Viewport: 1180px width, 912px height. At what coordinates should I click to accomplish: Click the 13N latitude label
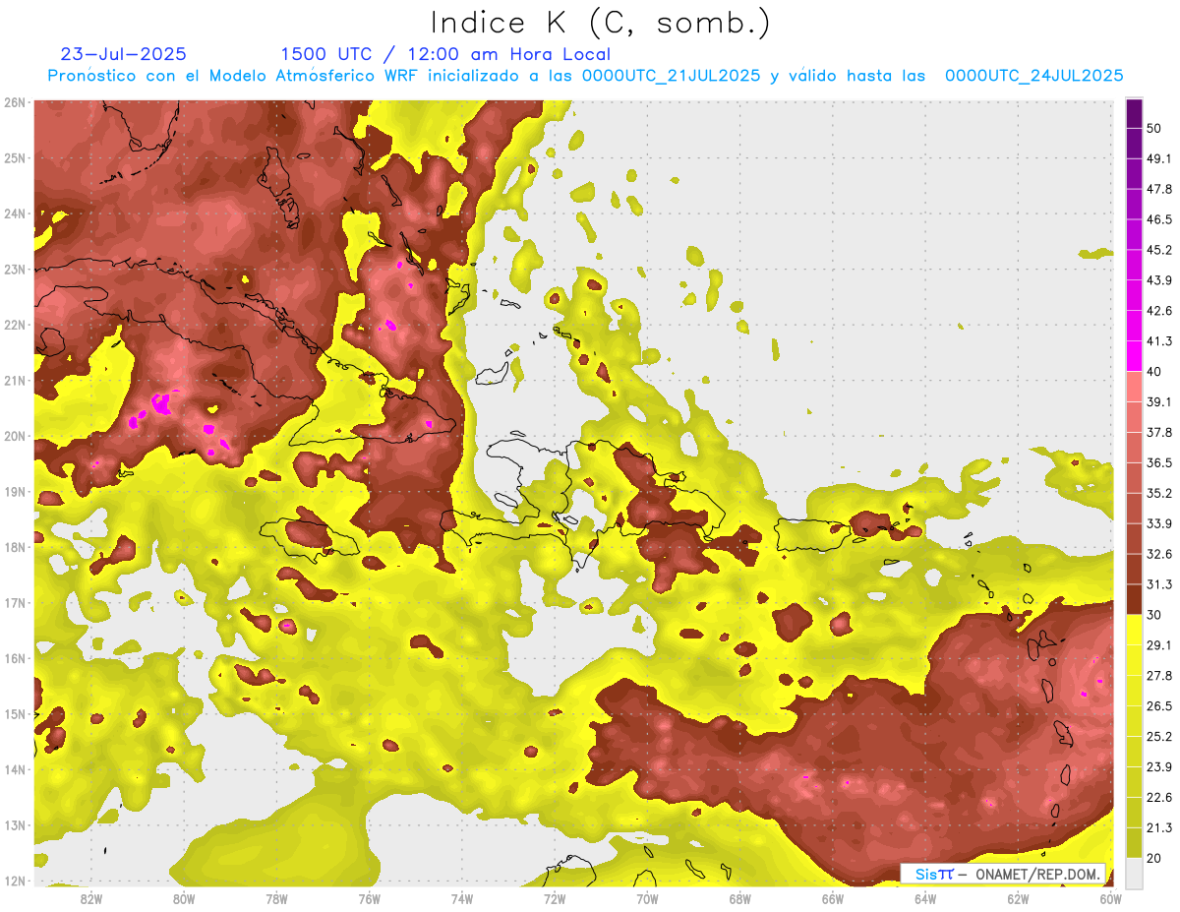[x=14, y=824]
